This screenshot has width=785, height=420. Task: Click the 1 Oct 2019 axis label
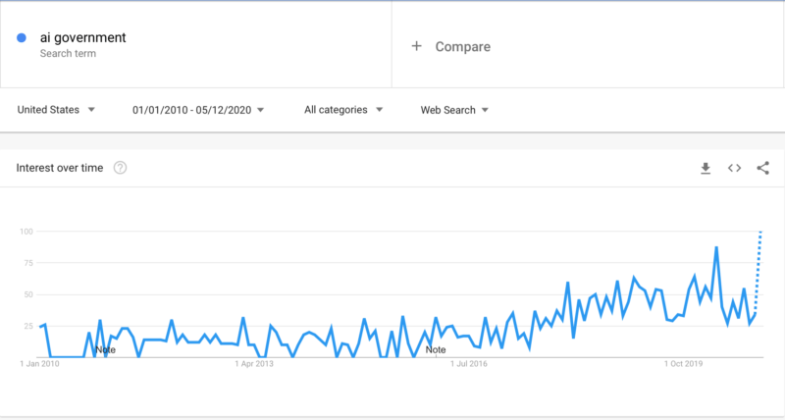(x=683, y=364)
